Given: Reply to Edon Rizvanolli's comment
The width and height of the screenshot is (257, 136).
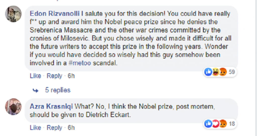Looking at the screenshot, I should point(54,76).
